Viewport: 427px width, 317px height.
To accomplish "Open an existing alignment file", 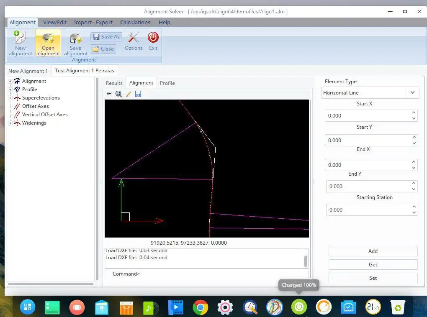I will click(x=48, y=43).
